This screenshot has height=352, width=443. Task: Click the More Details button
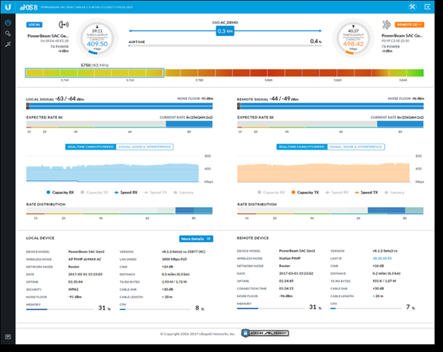pos(196,239)
